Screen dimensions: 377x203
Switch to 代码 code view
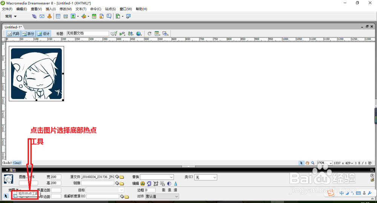point(13,34)
